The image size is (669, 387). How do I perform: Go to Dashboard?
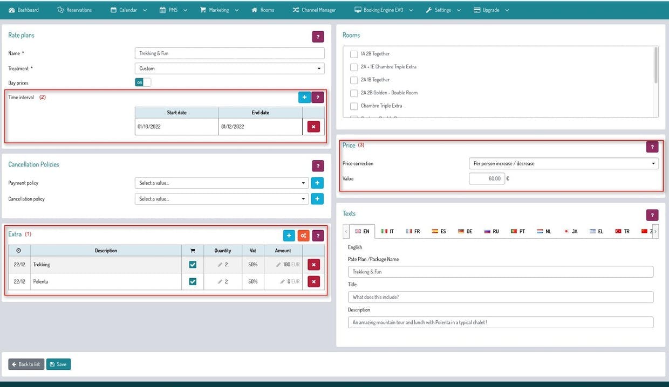click(24, 10)
